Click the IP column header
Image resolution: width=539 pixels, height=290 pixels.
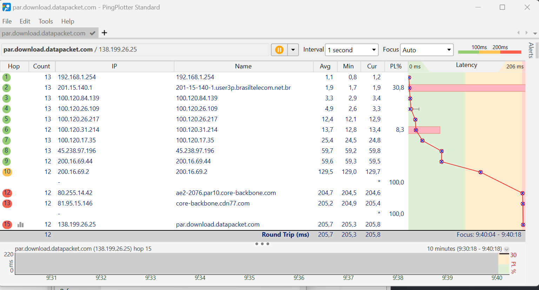[114, 66]
